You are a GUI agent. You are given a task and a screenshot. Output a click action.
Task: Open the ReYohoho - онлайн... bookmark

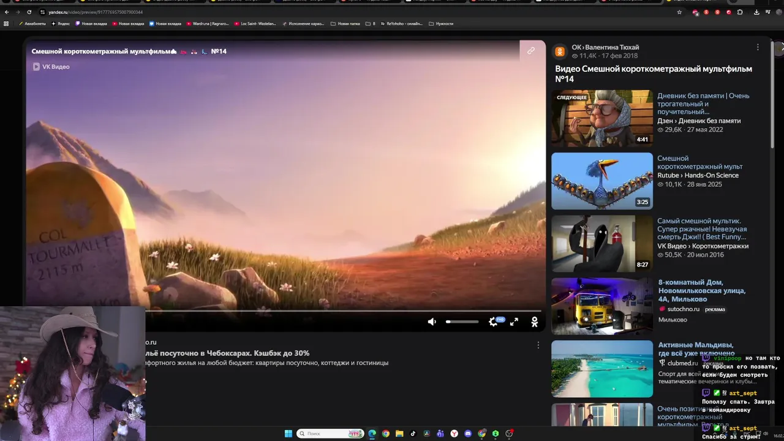pos(402,24)
